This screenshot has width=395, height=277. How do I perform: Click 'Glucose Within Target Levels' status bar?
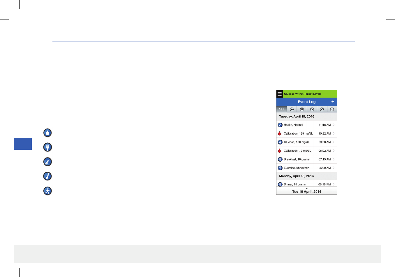[x=310, y=94]
